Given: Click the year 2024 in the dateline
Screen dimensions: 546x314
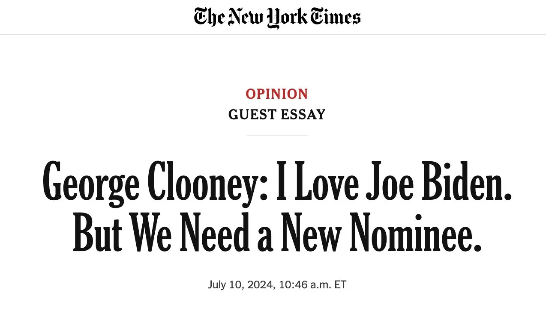Looking at the screenshot, I should coord(261,285).
